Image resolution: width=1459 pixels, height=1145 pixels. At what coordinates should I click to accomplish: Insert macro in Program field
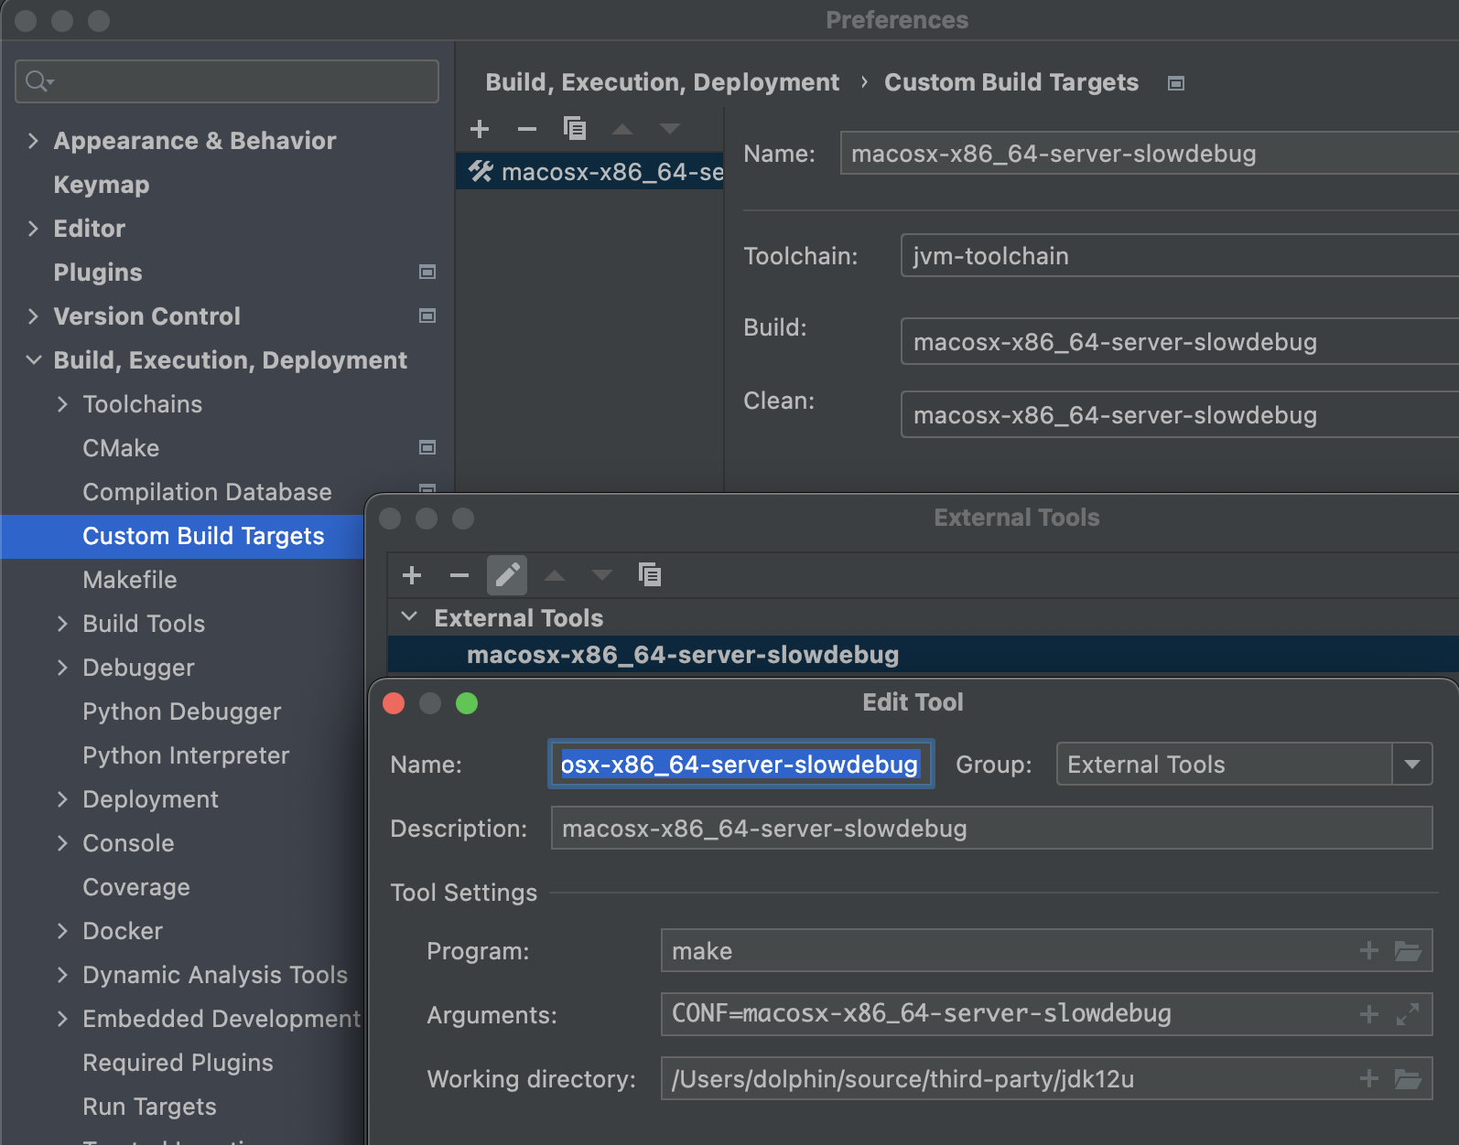(1369, 951)
